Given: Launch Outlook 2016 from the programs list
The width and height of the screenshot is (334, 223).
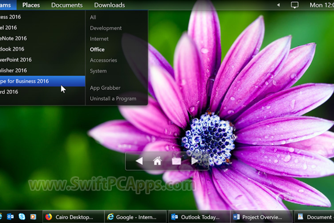Looking at the screenshot, I should click(42, 49).
